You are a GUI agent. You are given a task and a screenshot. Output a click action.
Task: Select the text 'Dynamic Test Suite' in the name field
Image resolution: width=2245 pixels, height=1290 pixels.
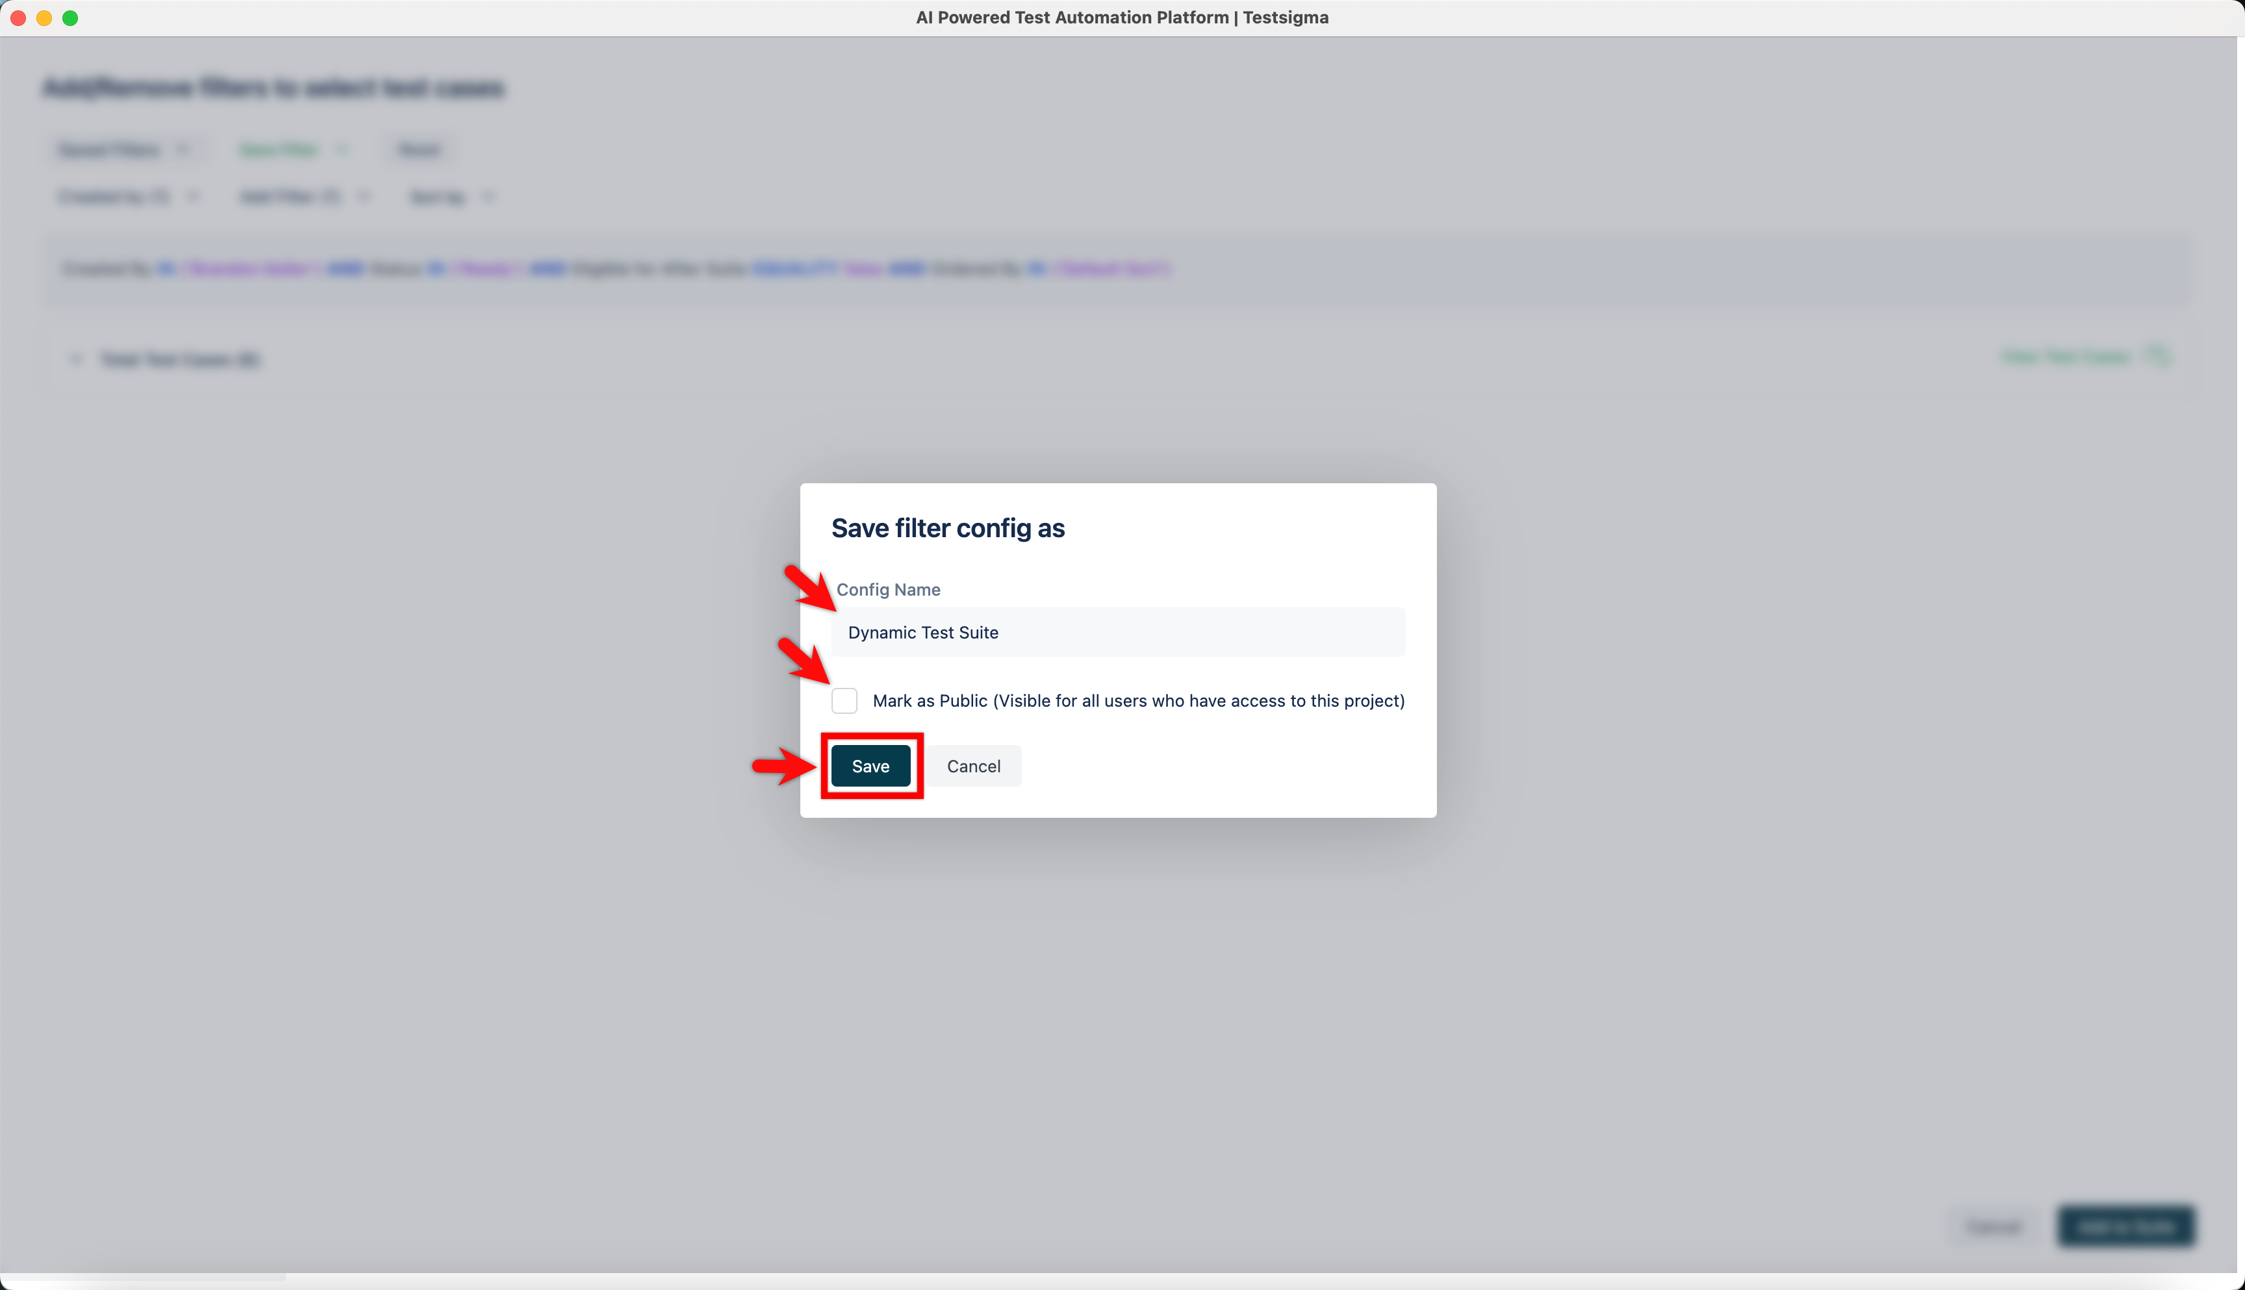coord(922,632)
